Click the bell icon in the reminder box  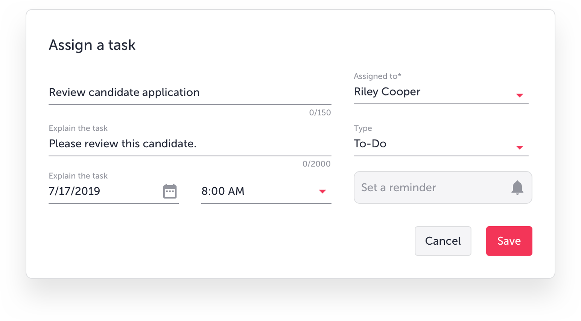[x=517, y=188]
